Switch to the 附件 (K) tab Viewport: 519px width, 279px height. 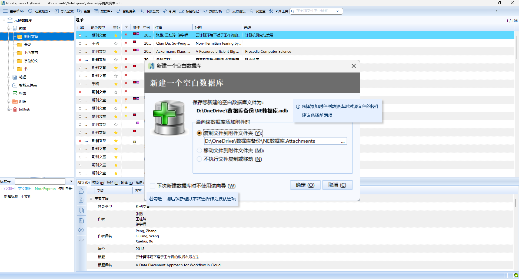pos(127,183)
